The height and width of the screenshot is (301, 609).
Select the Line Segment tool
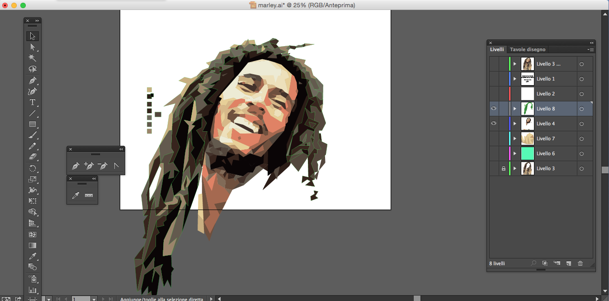click(33, 113)
